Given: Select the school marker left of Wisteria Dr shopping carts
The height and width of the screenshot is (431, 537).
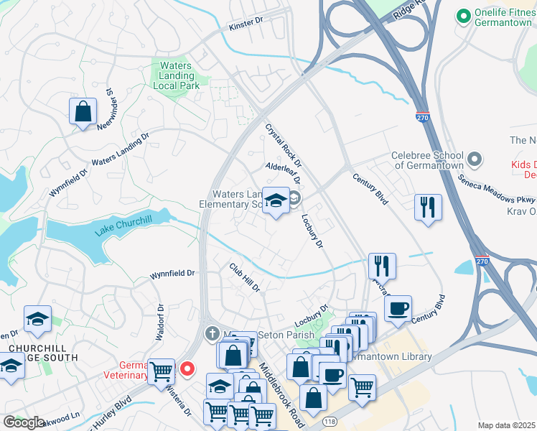Looking at the screenshot, I should coord(220,387).
